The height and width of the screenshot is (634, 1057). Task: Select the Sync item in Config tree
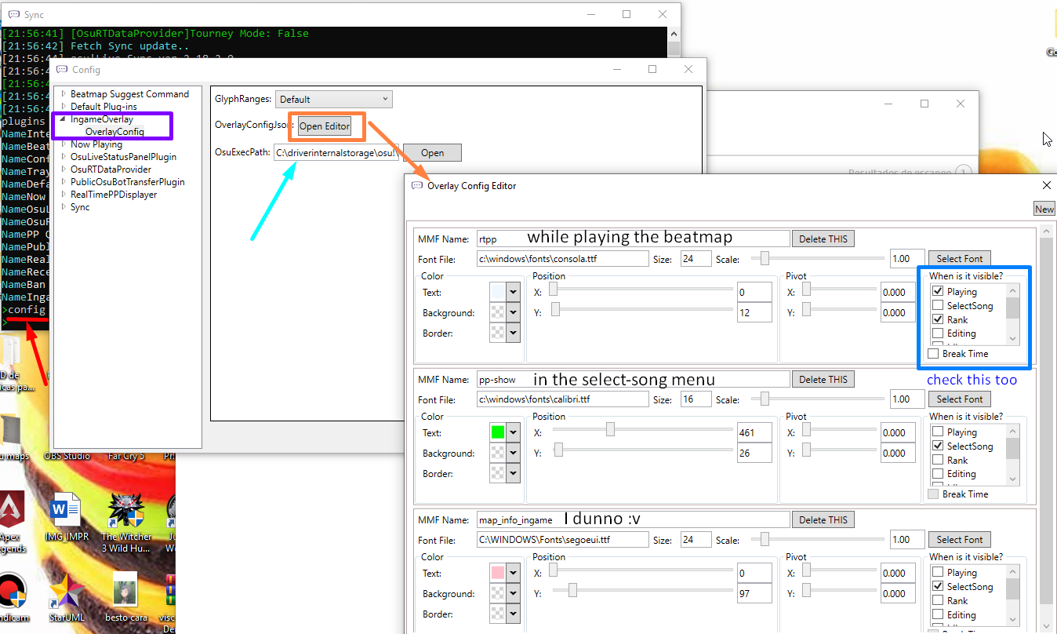point(80,206)
